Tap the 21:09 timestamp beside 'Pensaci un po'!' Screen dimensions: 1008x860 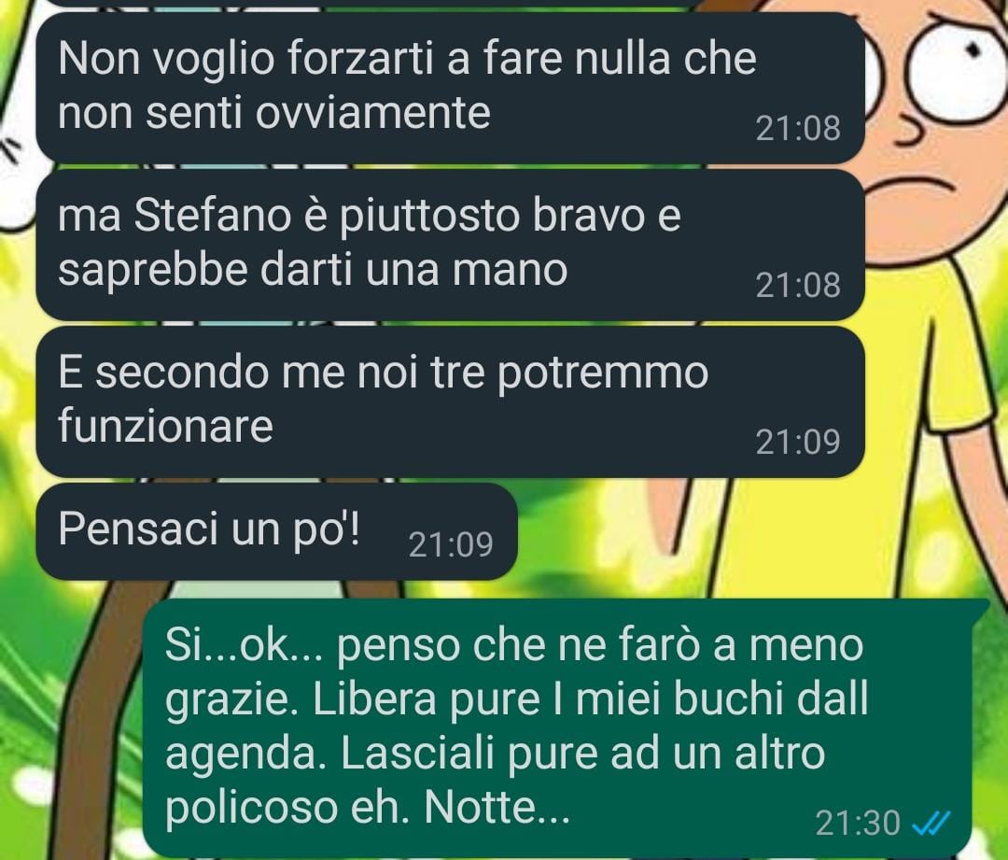coord(451,544)
